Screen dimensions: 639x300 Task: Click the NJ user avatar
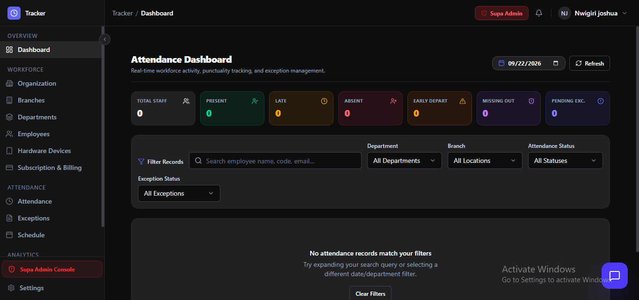point(565,13)
